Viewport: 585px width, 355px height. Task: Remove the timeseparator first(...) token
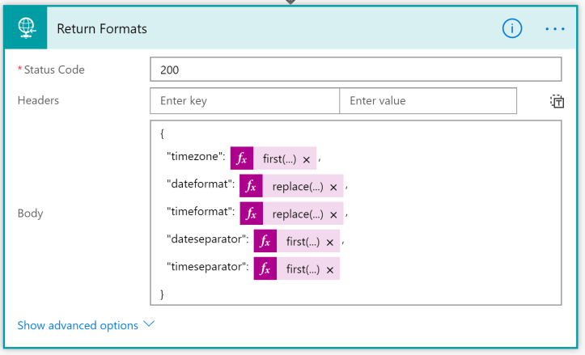tap(329, 269)
